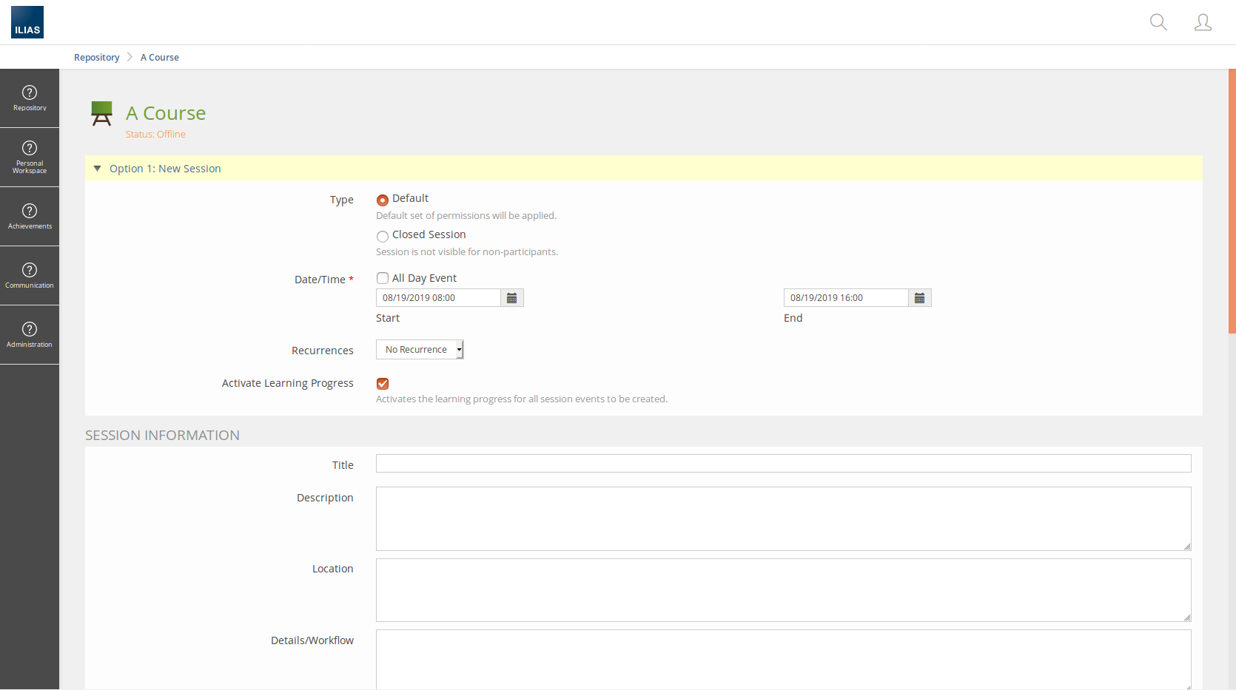Enable the All Day Event checkbox
Image resolution: width=1236 pixels, height=690 pixels.
point(383,278)
